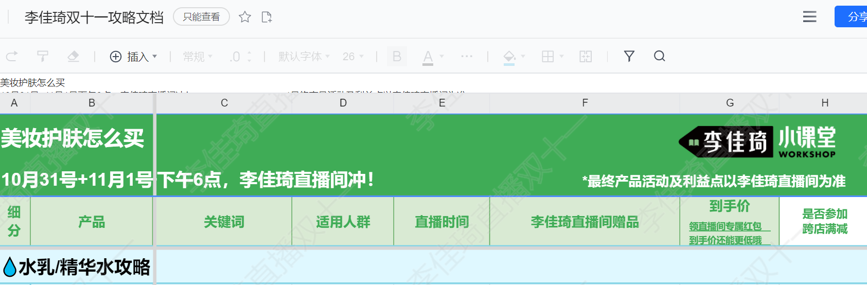Click the save-a-copy document icon

click(x=267, y=17)
